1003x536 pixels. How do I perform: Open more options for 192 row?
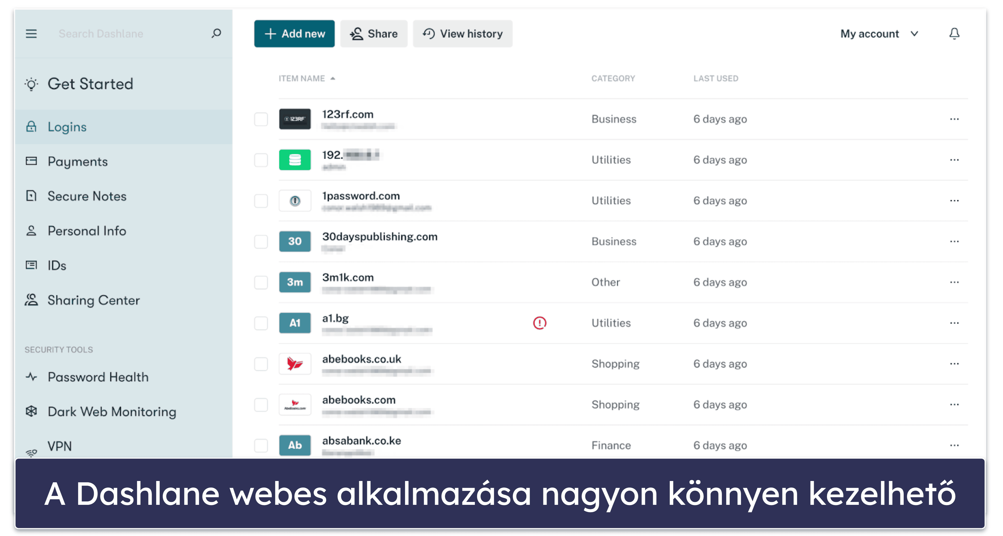(x=954, y=160)
